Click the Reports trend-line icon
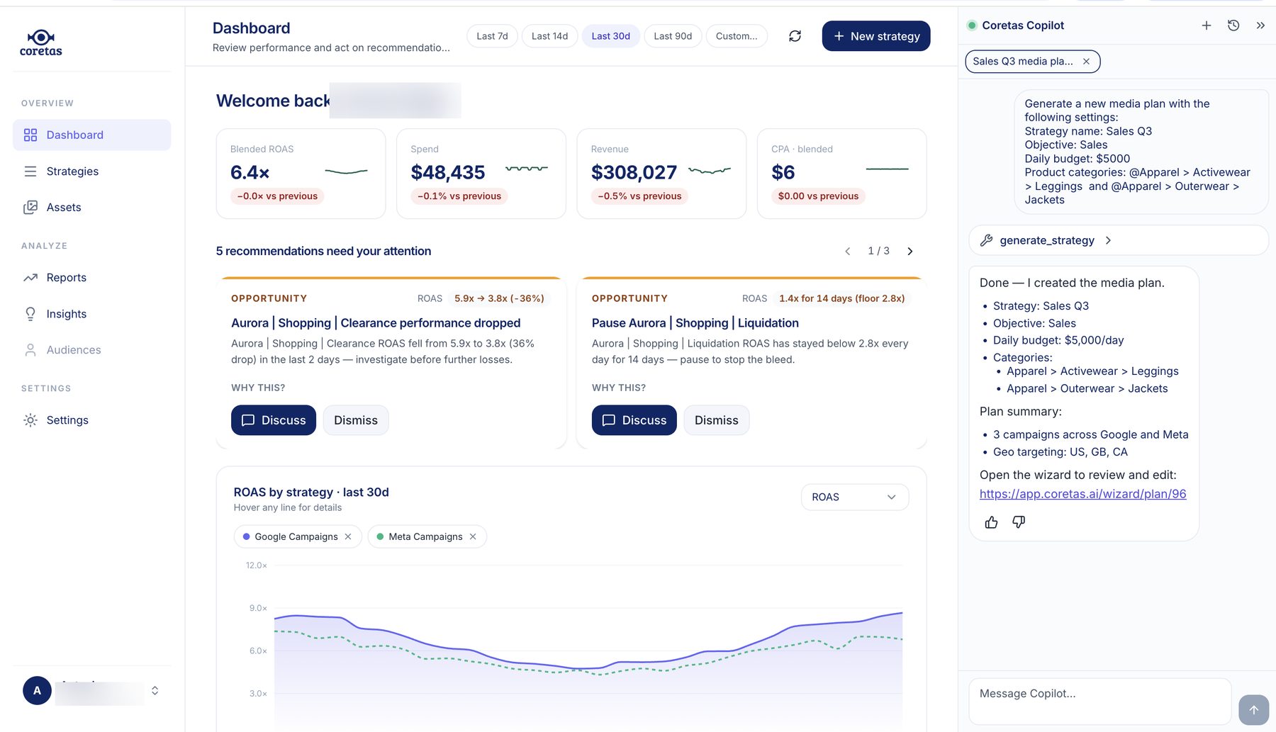 point(30,278)
